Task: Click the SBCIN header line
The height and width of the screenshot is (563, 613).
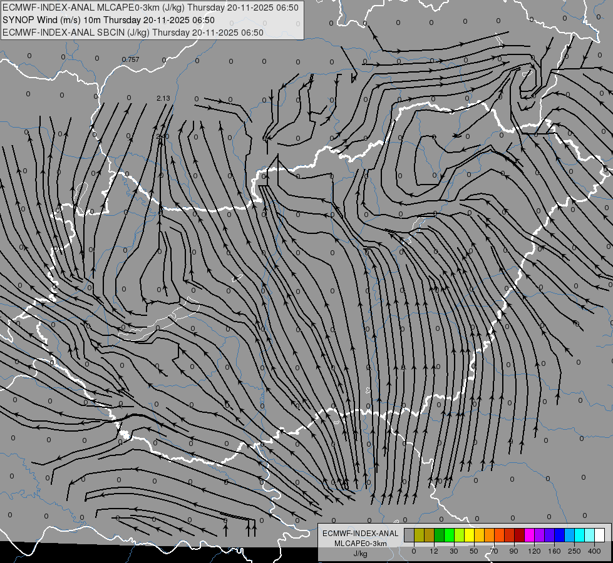Action: 133,33
